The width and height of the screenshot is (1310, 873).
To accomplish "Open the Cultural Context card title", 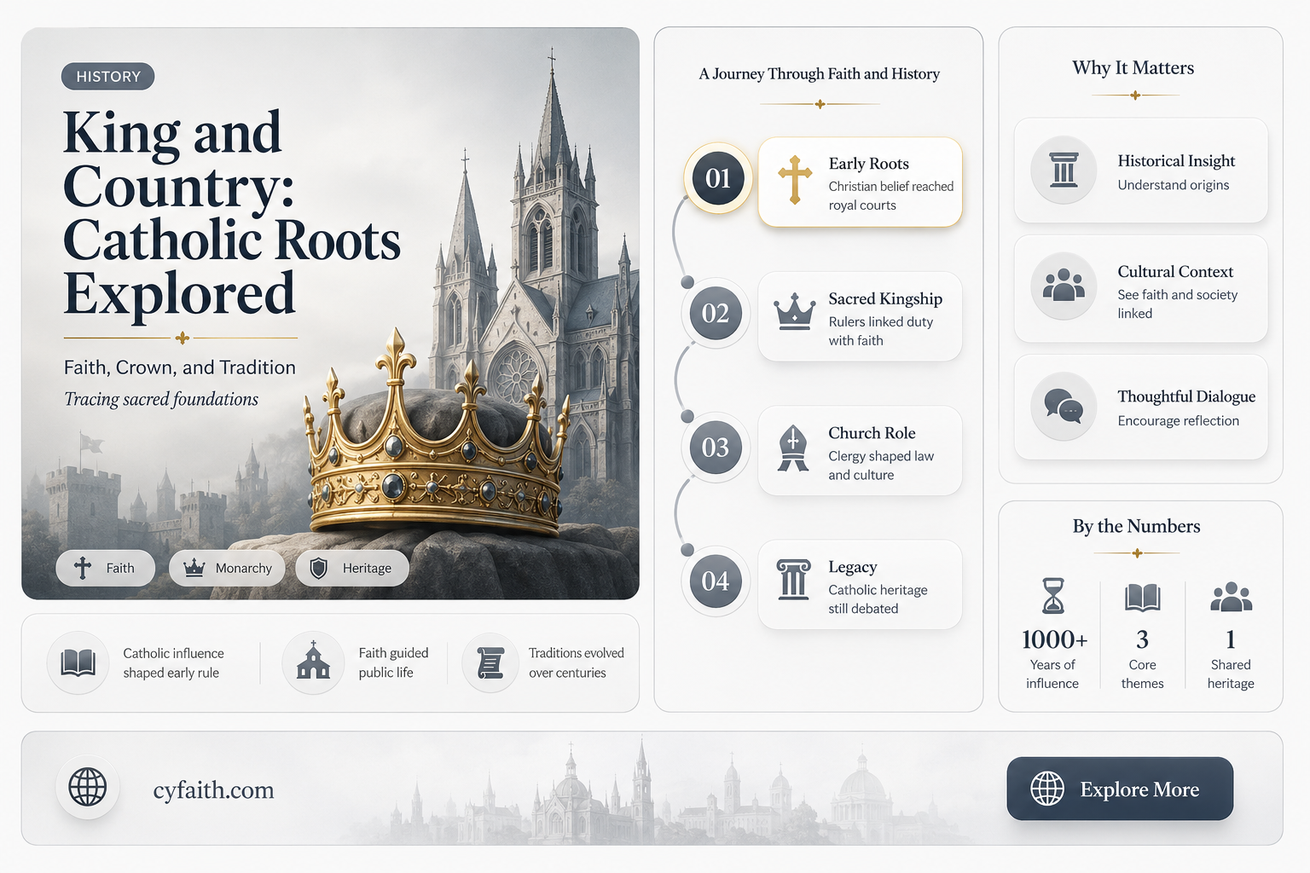I will point(1175,272).
